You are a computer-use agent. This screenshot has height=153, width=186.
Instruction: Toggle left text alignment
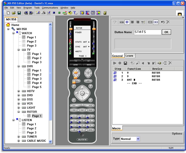click(127, 22)
